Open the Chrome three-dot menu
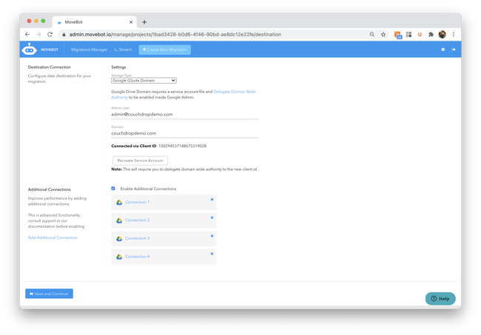Viewport: 481px width, 335px height. tap(454, 34)
